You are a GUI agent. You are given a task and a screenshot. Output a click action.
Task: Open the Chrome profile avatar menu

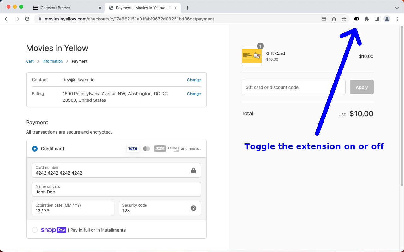coord(387,19)
